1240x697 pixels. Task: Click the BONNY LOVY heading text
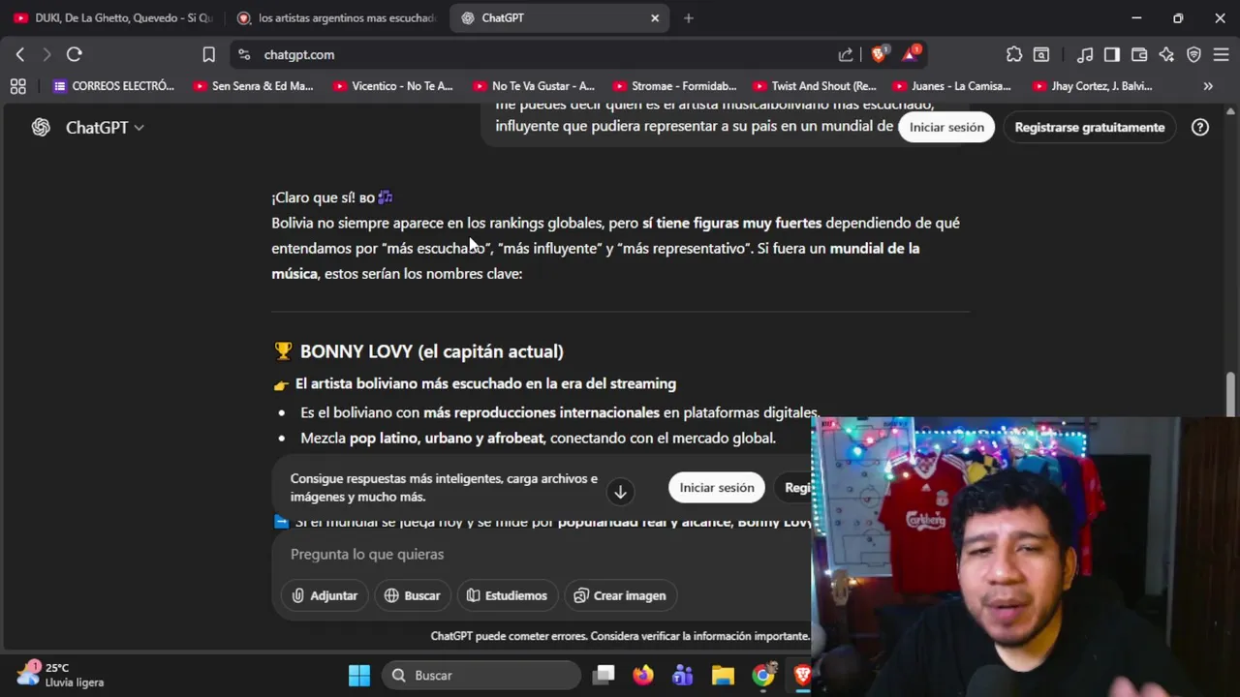[431, 351]
